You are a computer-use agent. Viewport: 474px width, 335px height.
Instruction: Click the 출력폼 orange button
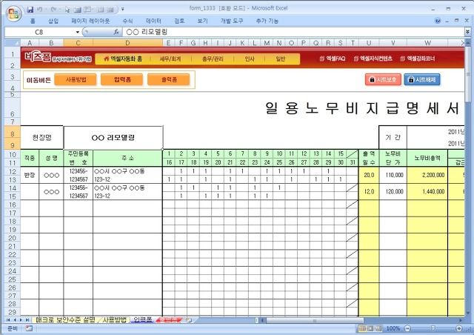[x=169, y=80]
